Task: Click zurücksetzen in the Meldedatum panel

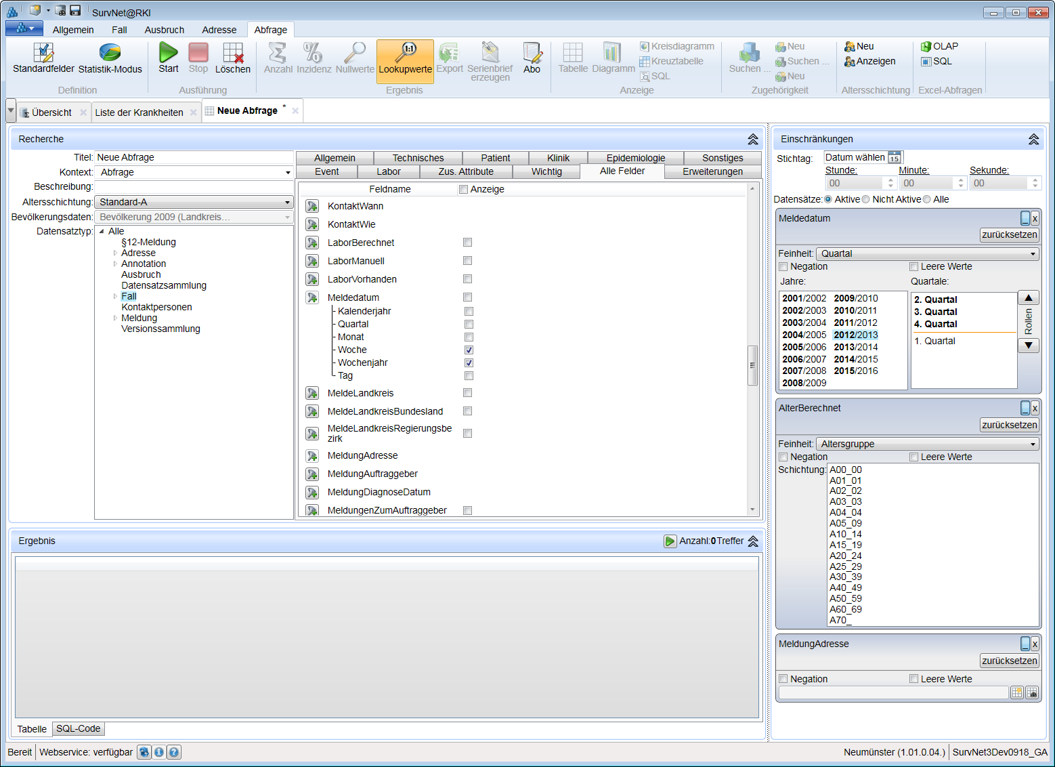Action: point(1009,235)
